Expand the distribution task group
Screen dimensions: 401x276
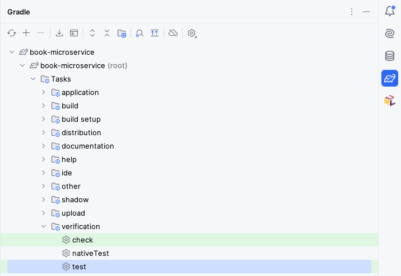coord(44,132)
